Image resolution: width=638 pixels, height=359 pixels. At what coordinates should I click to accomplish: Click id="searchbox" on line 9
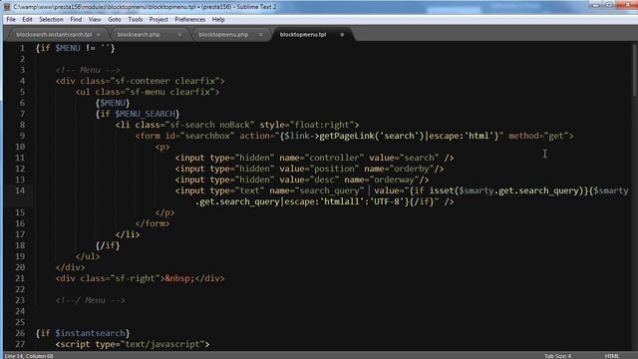(x=199, y=136)
